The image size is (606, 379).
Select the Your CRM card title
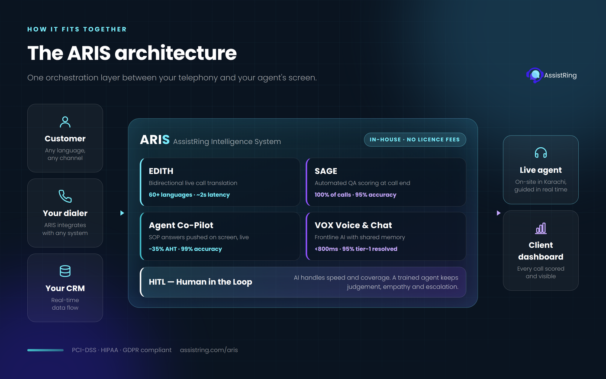point(65,288)
